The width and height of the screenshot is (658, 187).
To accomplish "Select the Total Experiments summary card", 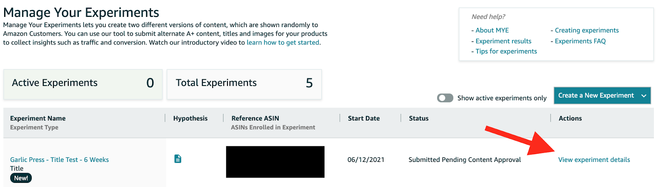I will click(x=244, y=83).
